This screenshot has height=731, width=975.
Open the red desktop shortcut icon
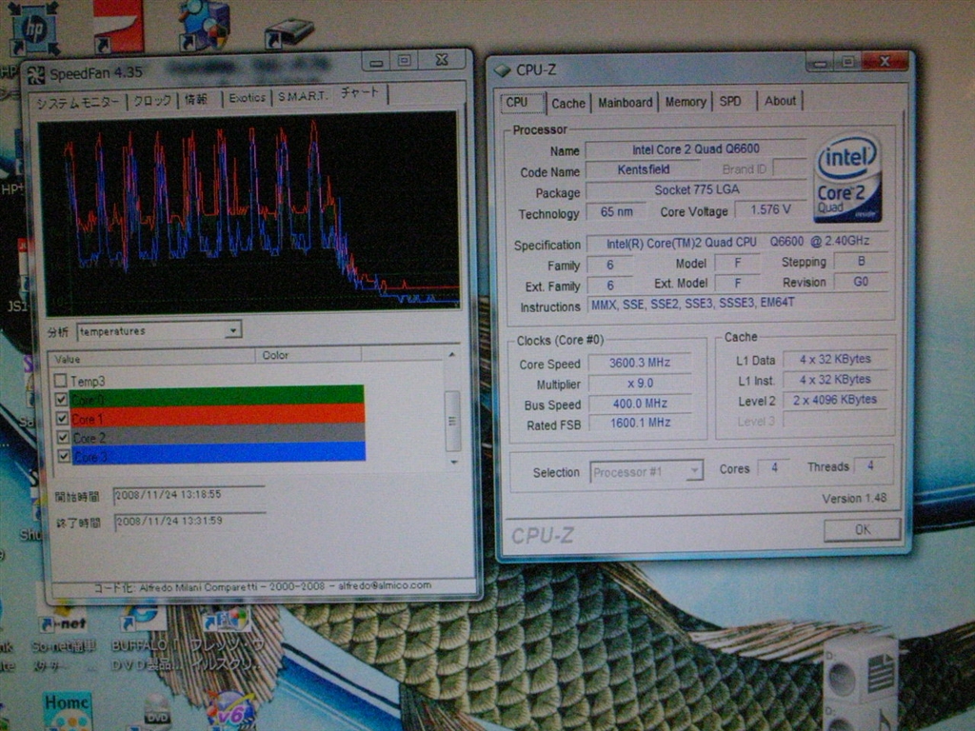tap(118, 26)
